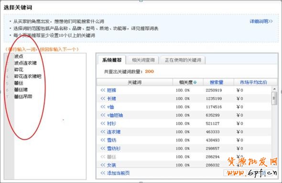Add keyword 女装 using its arrow icon
This screenshot has height=183, width=282.
pyautogui.click(x=103, y=165)
